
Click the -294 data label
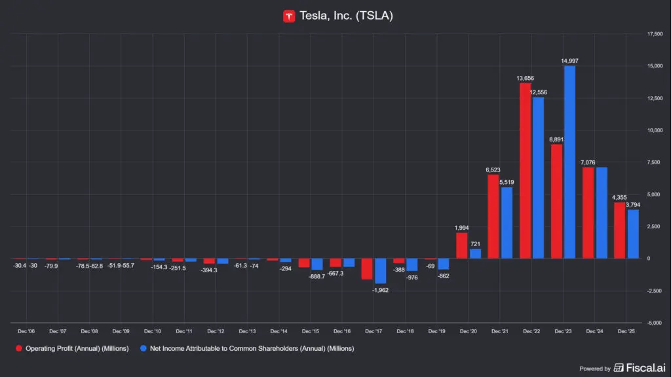pyautogui.click(x=286, y=268)
